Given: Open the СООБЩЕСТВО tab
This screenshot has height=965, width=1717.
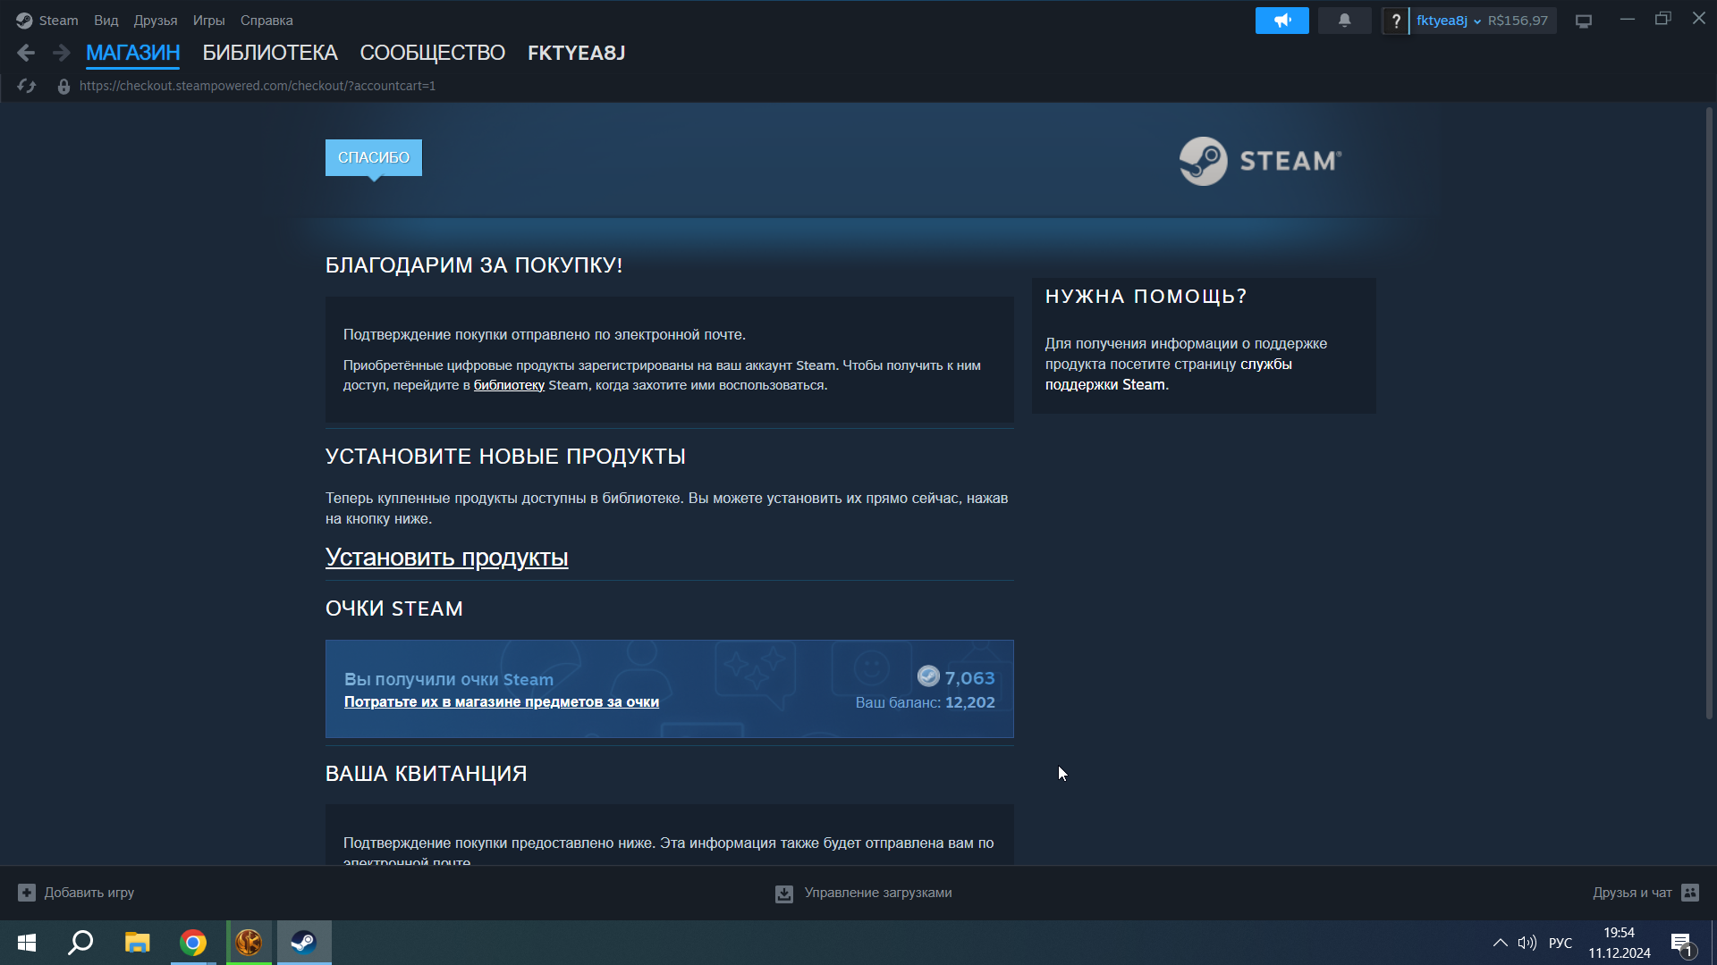Looking at the screenshot, I should coord(432,54).
